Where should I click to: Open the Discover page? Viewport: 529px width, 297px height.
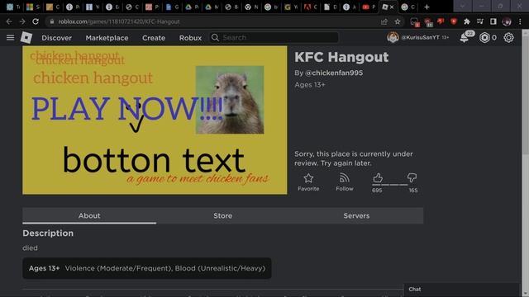pyautogui.click(x=57, y=38)
